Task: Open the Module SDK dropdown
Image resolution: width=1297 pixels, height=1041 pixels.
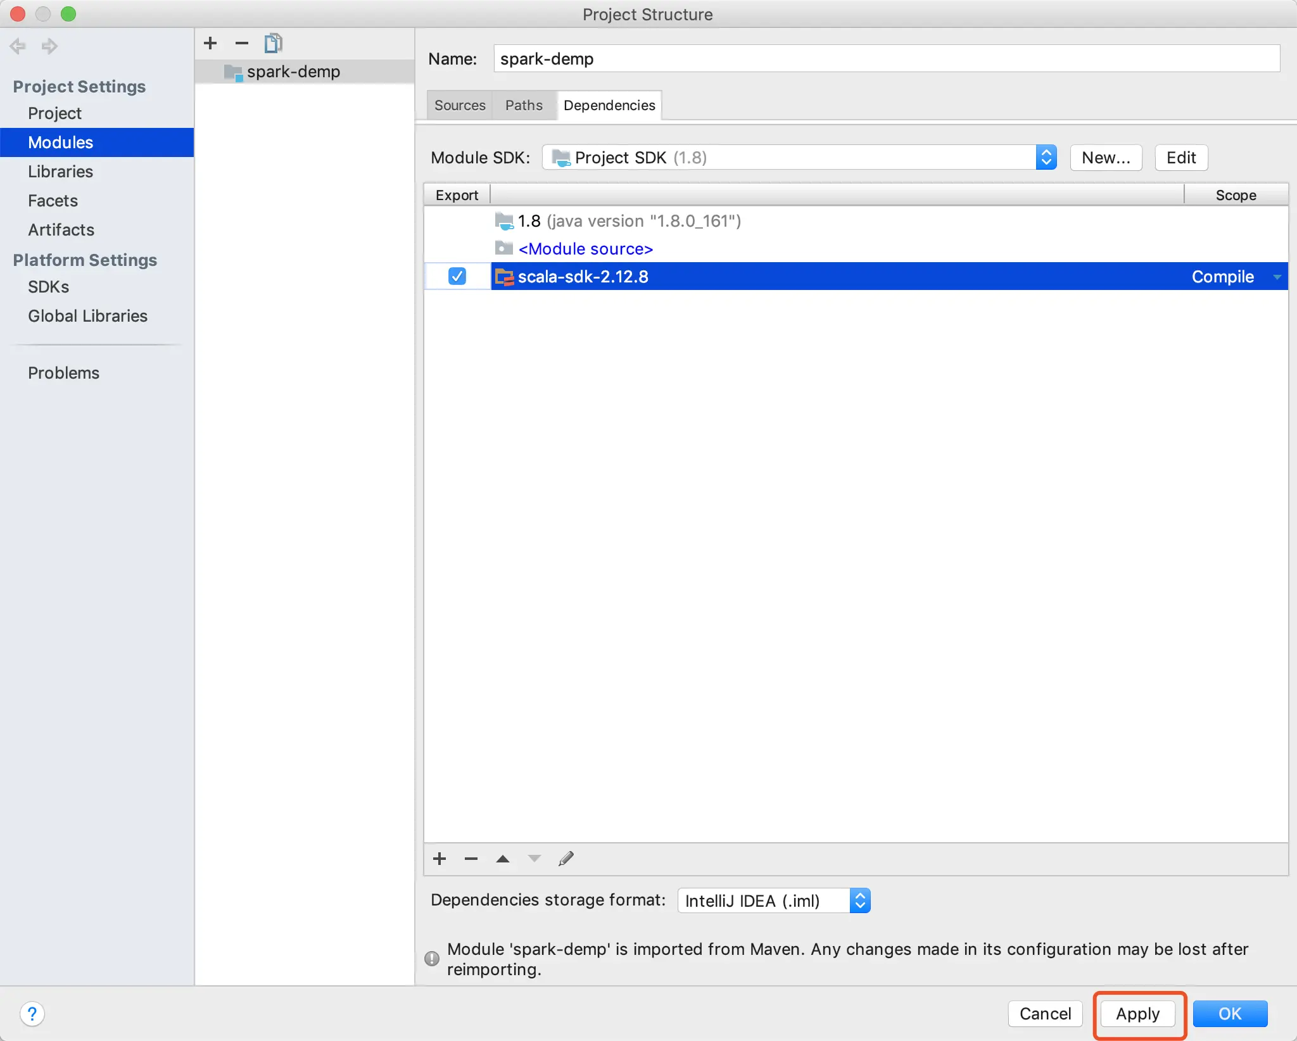Action: point(799,157)
